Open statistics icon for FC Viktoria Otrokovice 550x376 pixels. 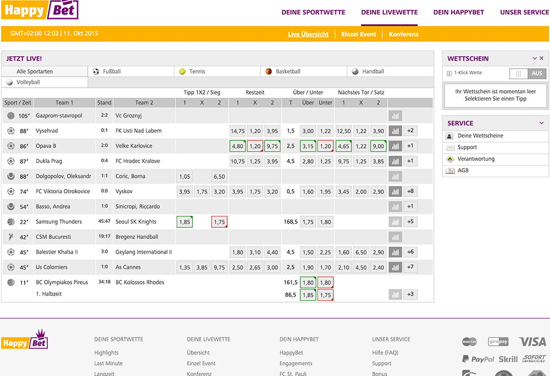(x=395, y=192)
